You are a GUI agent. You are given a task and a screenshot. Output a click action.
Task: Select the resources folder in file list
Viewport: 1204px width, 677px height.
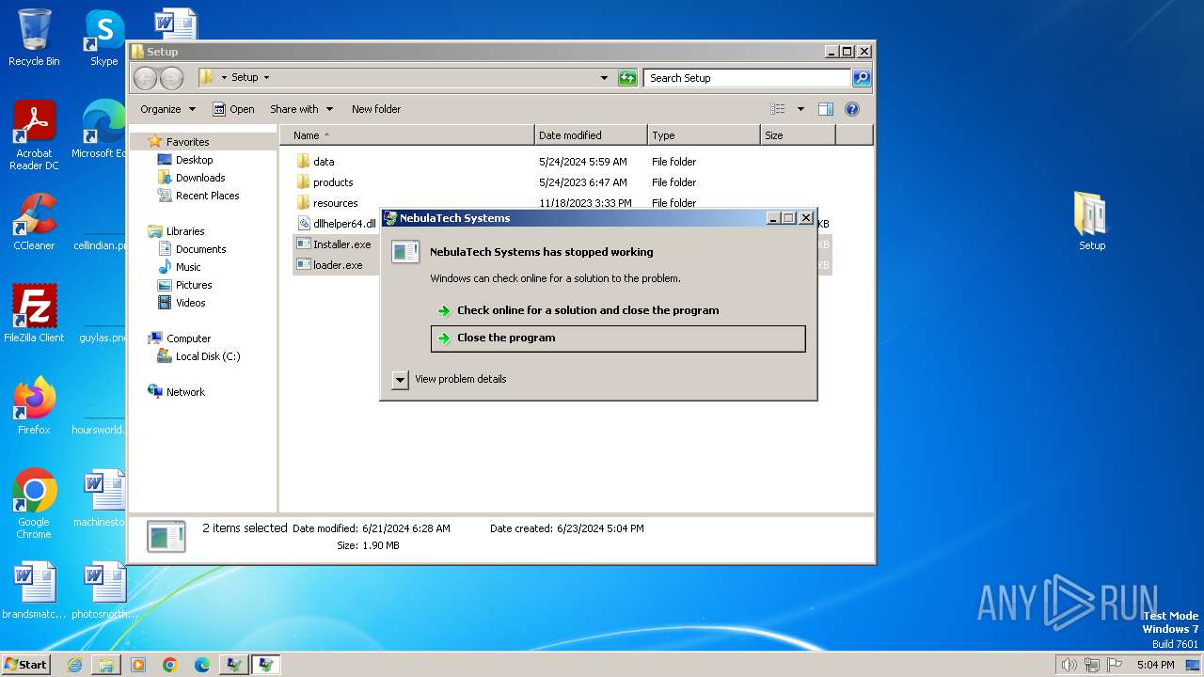[x=335, y=203]
